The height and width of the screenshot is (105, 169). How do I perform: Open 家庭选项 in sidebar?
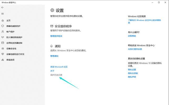tap(10, 60)
